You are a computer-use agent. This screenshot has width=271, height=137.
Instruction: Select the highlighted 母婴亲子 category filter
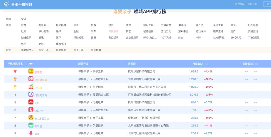pos(113,31)
